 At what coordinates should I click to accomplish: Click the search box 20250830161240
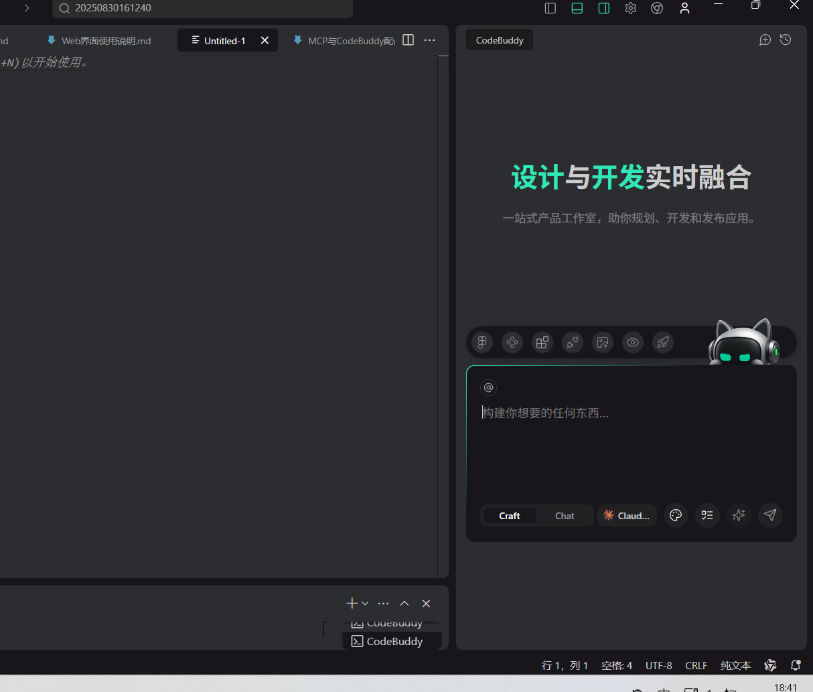coord(202,8)
